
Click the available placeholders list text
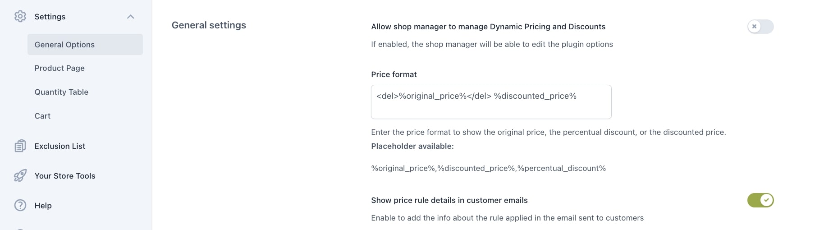pyautogui.click(x=488, y=168)
